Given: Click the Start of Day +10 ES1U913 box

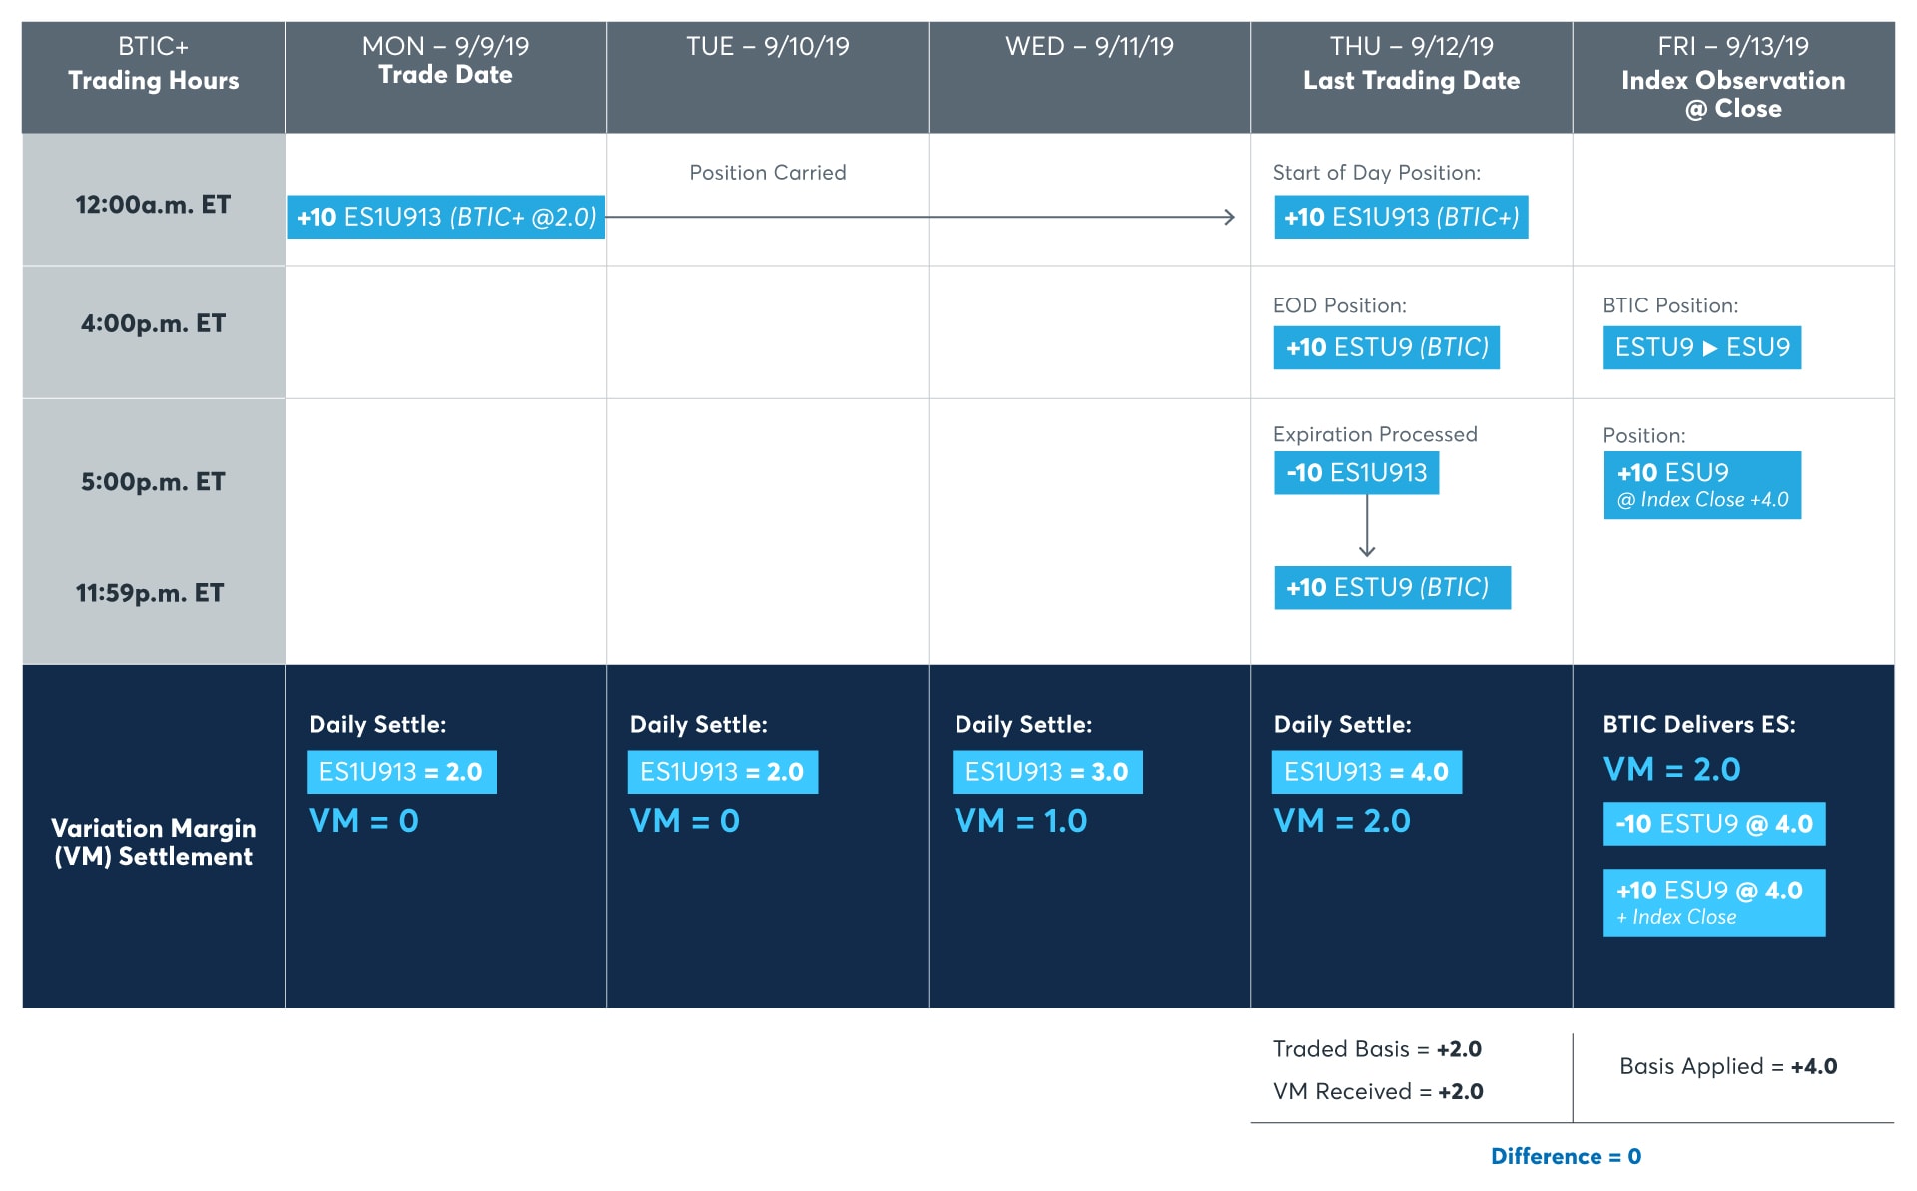Looking at the screenshot, I should (1400, 217).
